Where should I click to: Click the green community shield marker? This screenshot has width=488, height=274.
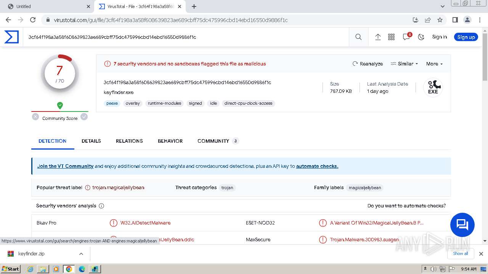[60, 105]
